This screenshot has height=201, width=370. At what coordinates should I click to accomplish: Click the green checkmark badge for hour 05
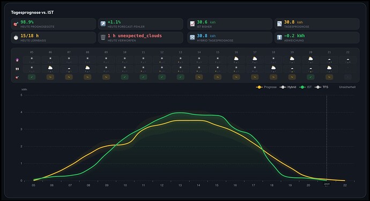[x=32, y=77]
